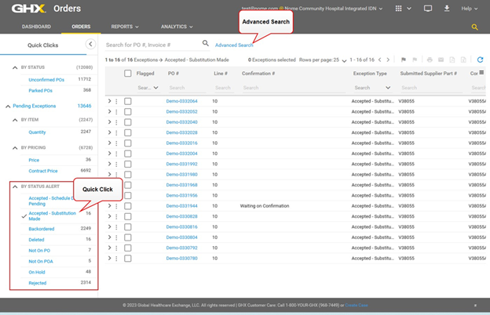Tick the checkbox for Demo-0331944 row
The width and height of the screenshot is (490, 315).
128,205
